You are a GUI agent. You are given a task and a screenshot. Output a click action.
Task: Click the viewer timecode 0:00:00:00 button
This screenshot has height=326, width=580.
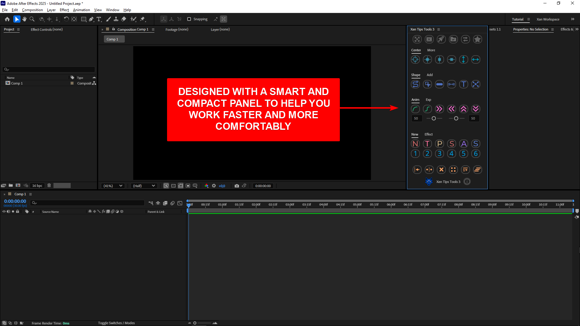[x=263, y=186]
